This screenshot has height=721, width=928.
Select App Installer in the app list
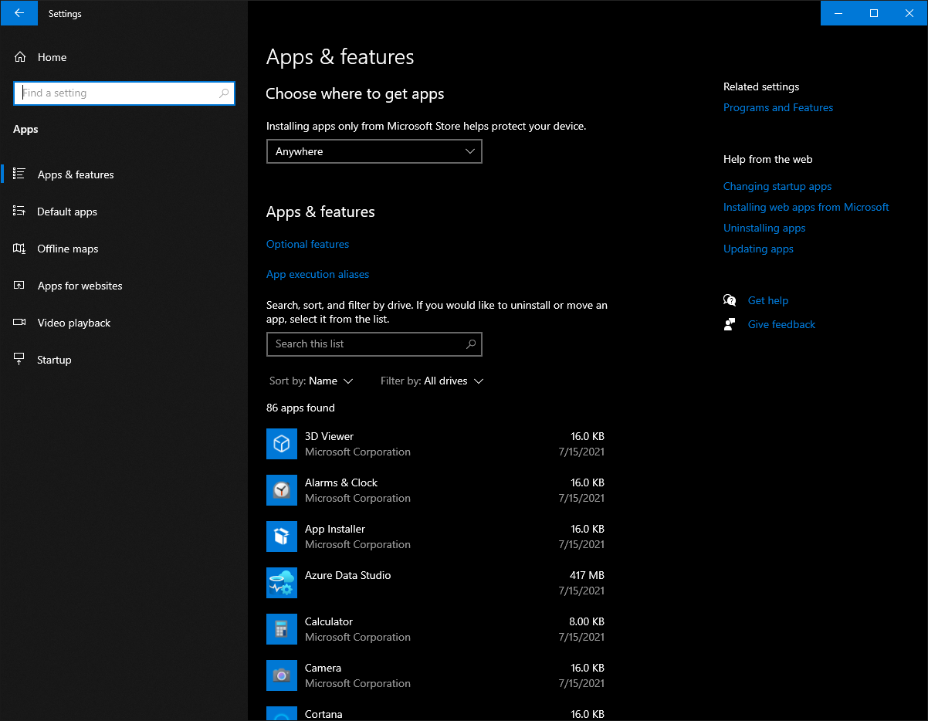pos(436,537)
